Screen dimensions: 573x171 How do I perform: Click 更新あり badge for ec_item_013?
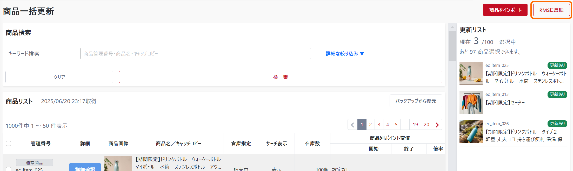557,94
